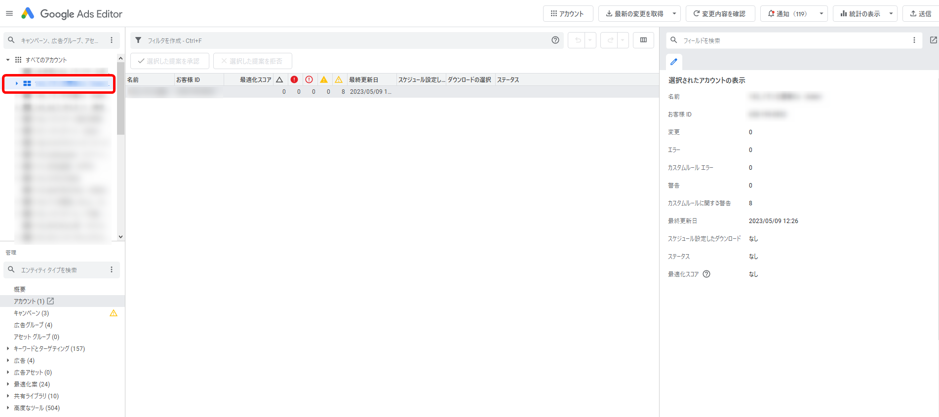Expand the 統計の表示 dropdown arrow
The height and width of the screenshot is (417, 939).
(891, 14)
